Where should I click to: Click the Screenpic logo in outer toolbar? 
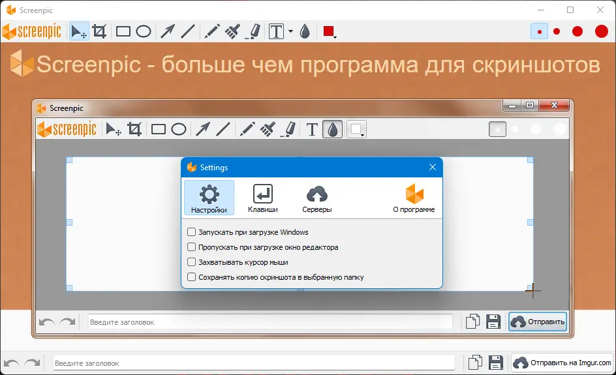pyautogui.click(x=32, y=31)
